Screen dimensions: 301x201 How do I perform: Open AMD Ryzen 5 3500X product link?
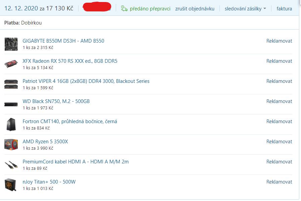[45, 142]
